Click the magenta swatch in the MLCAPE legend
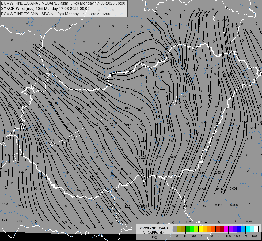This screenshot has width=262, height=241. [226, 229]
